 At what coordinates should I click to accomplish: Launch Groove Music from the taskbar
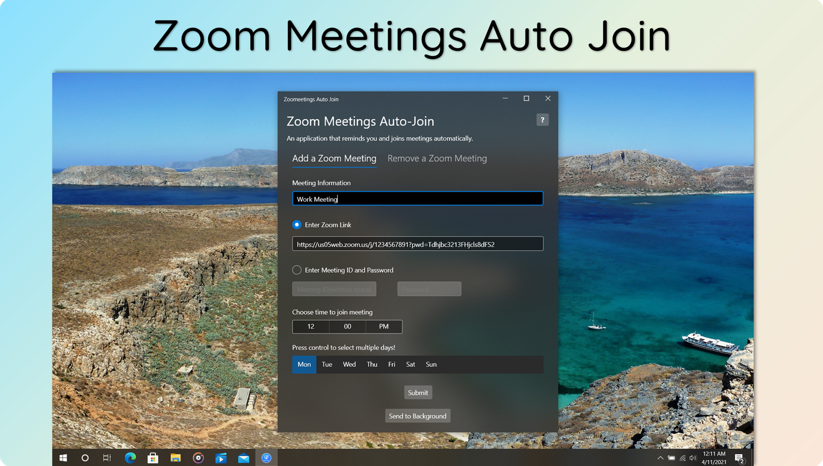[x=198, y=457]
